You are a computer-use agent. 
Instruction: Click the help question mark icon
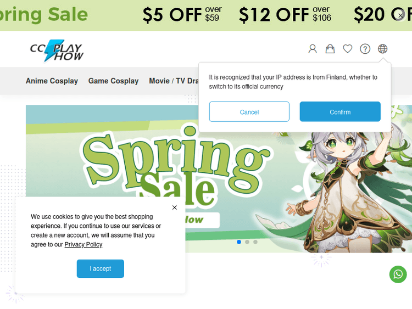[x=365, y=49]
